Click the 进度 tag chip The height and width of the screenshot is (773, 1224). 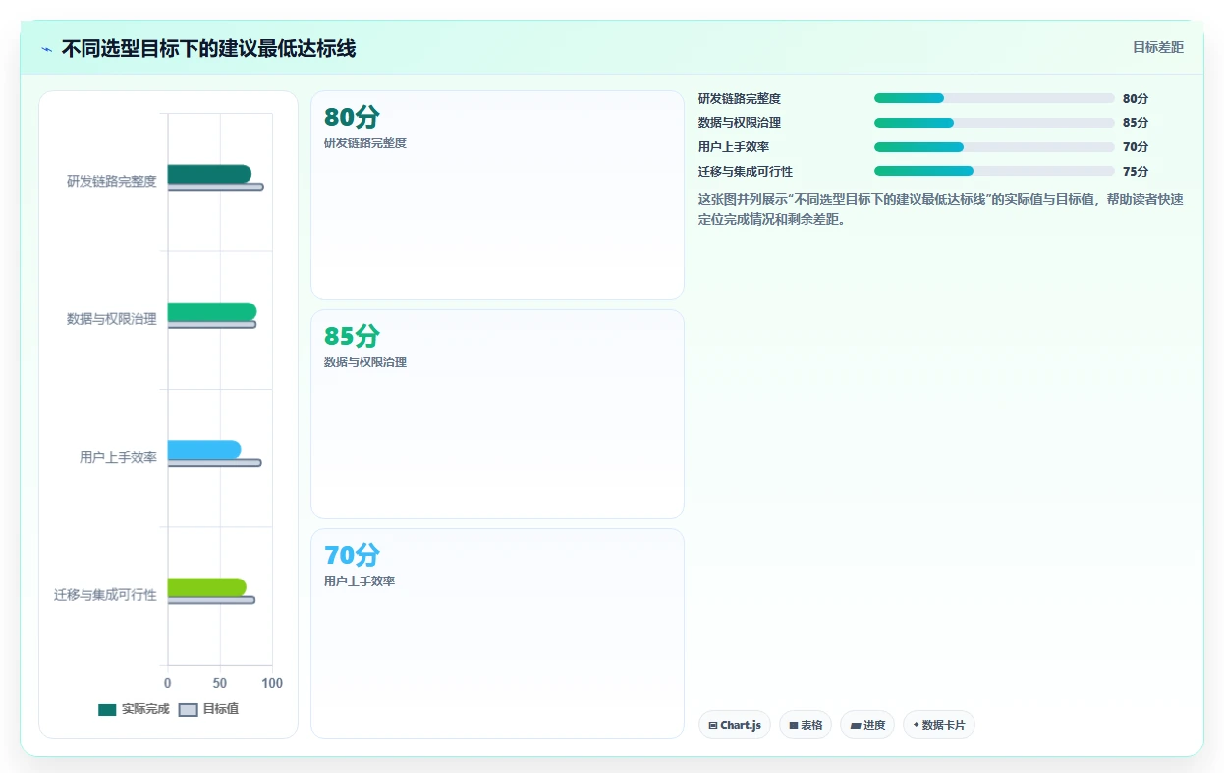[867, 725]
